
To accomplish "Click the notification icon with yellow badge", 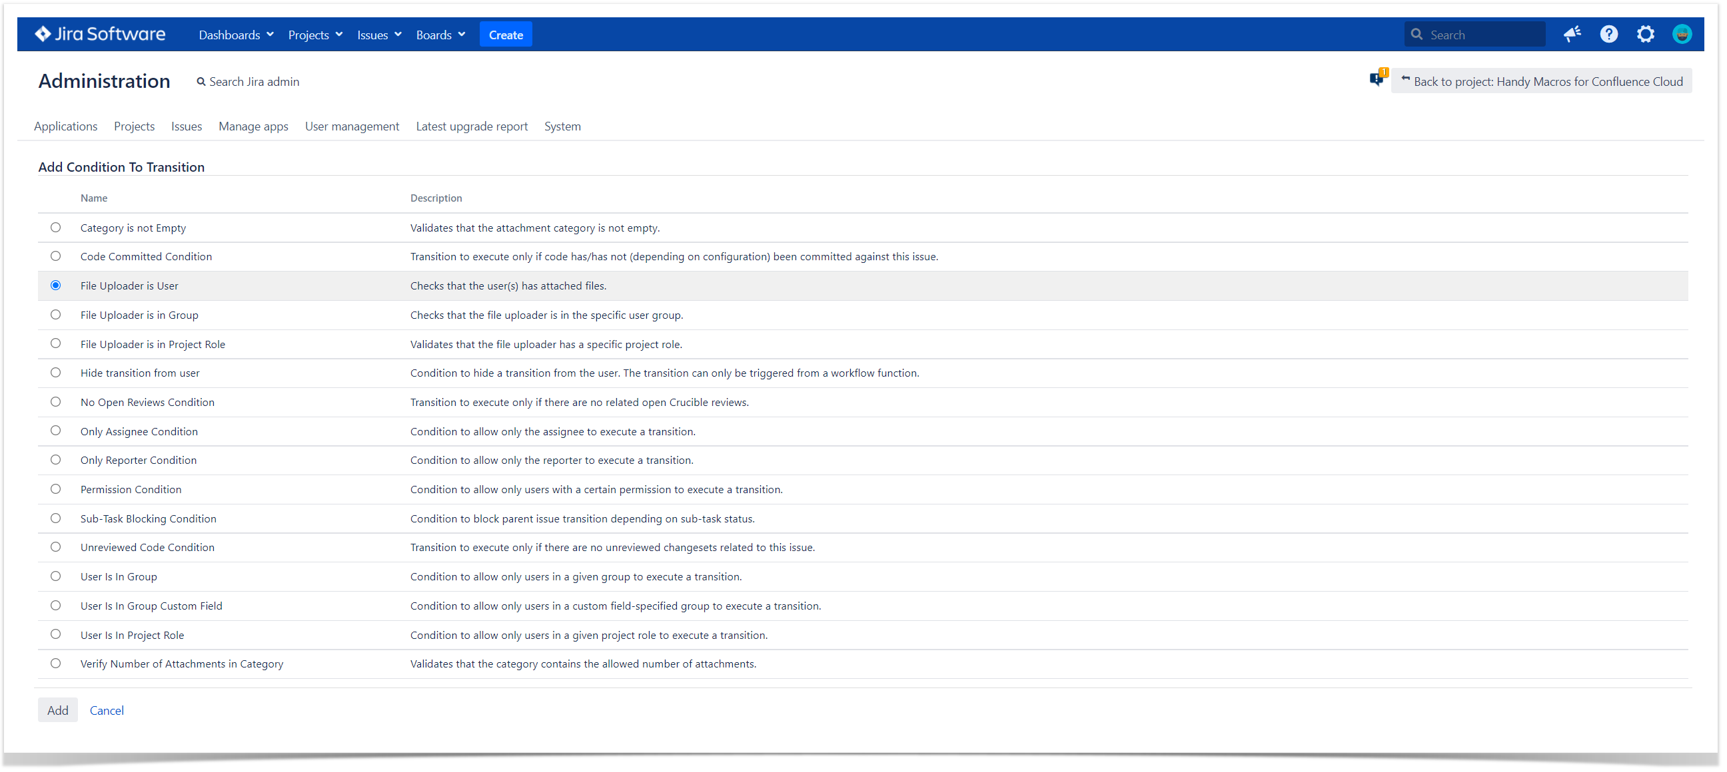I will (1378, 79).
